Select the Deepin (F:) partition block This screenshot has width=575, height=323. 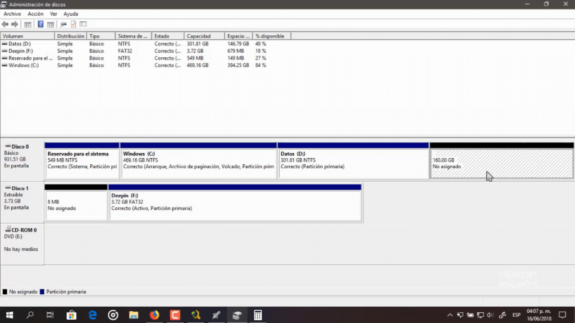tap(235, 205)
